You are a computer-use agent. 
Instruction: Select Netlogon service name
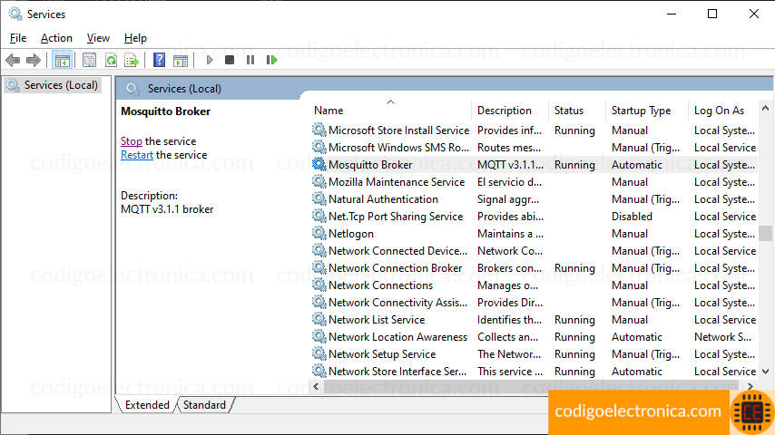pyautogui.click(x=351, y=234)
